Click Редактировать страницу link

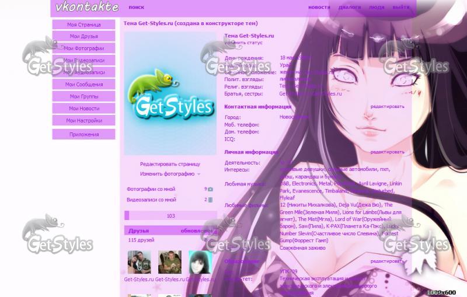coord(170,164)
